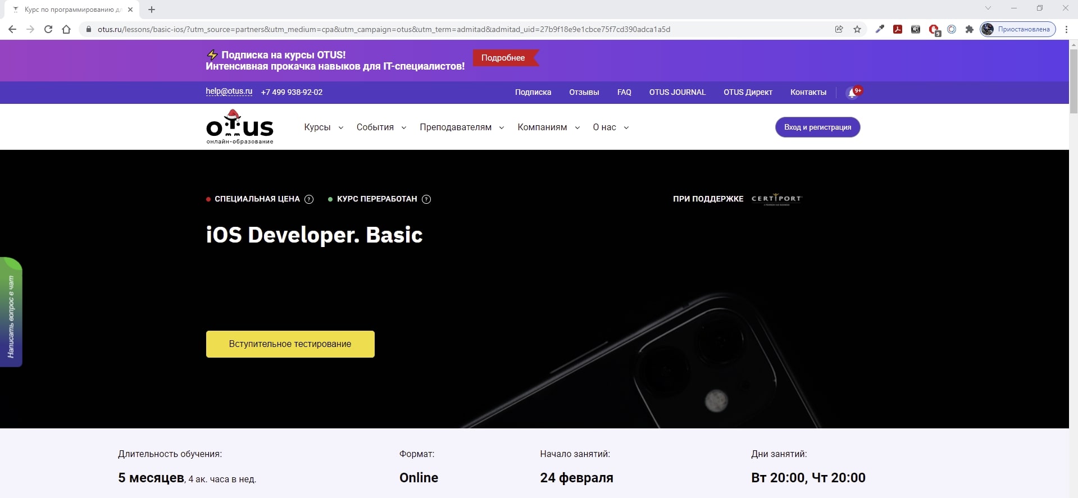The image size is (1078, 498).
Task: Open the Подписка menu link
Action: click(x=533, y=92)
